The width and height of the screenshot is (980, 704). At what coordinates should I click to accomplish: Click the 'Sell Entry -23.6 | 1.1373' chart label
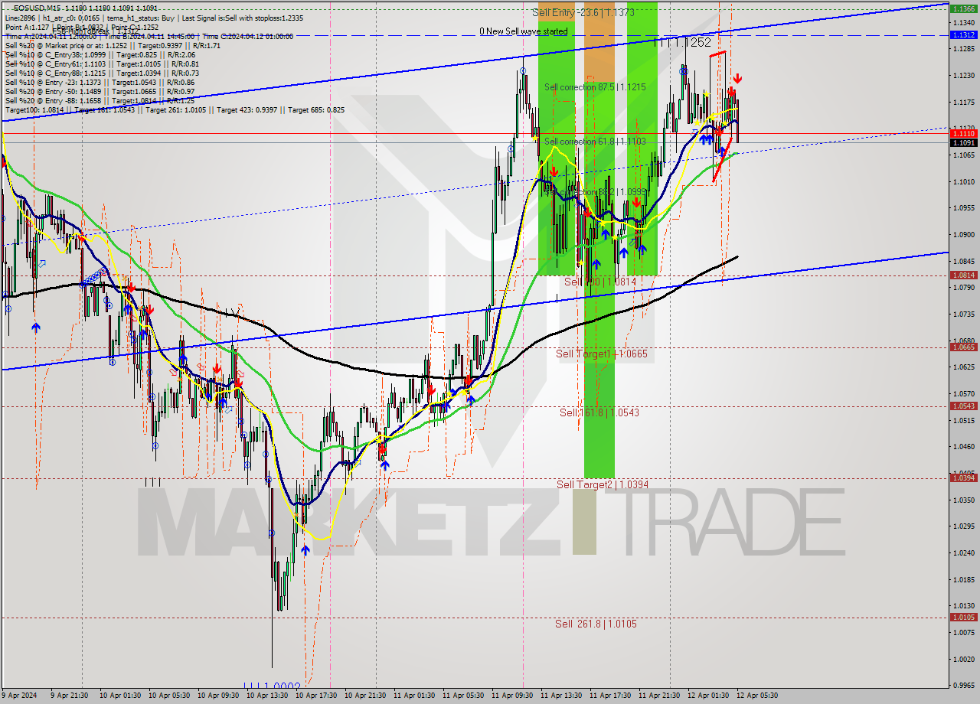(583, 12)
